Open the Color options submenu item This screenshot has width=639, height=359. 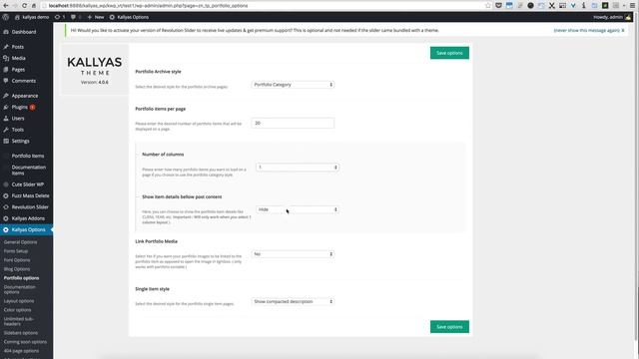pos(18,310)
